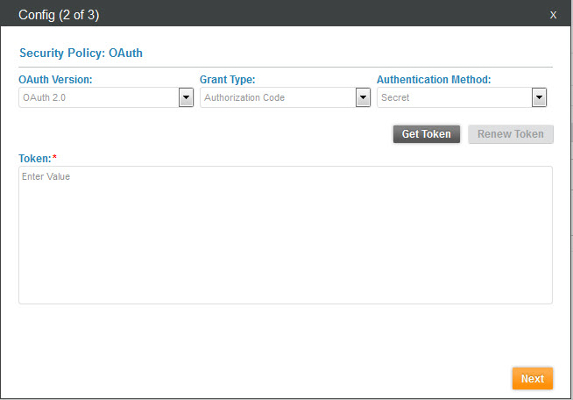The height and width of the screenshot is (400, 573).
Task: Click the OAuth 2.0 selection field
Action: coord(98,97)
